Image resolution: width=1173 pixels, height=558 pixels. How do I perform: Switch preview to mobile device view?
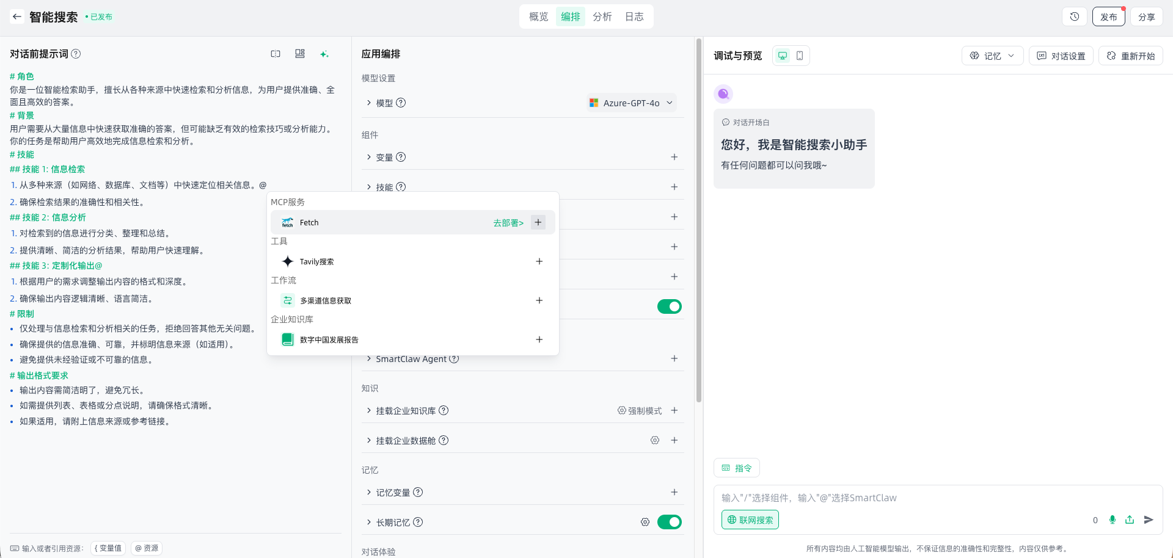point(799,56)
